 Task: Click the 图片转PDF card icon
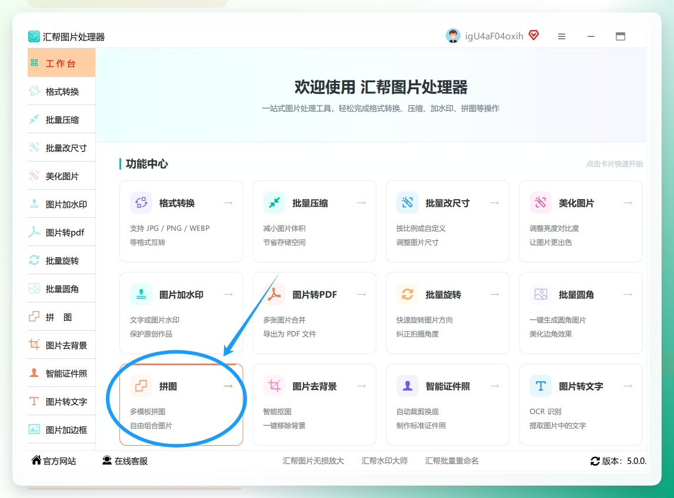pos(274,294)
